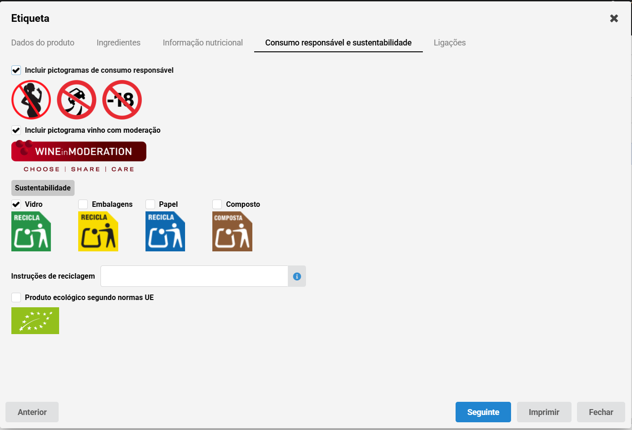The height and width of the screenshot is (430, 632).
Task: Click the EU organic leaf logo
Action: tap(35, 320)
